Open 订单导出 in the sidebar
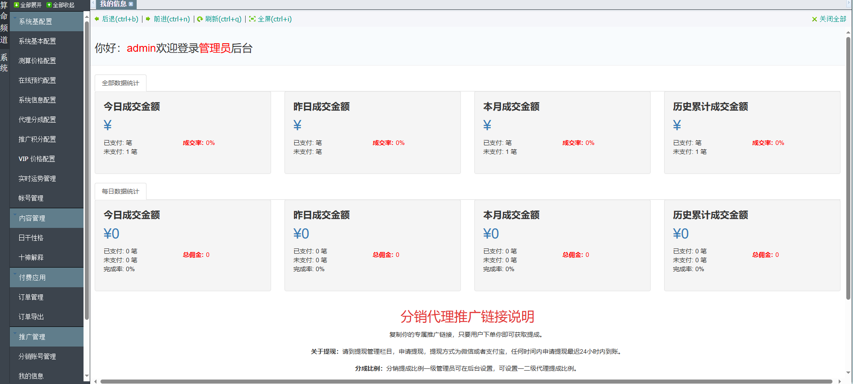Image resolution: width=853 pixels, height=384 pixels. [x=46, y=317]
